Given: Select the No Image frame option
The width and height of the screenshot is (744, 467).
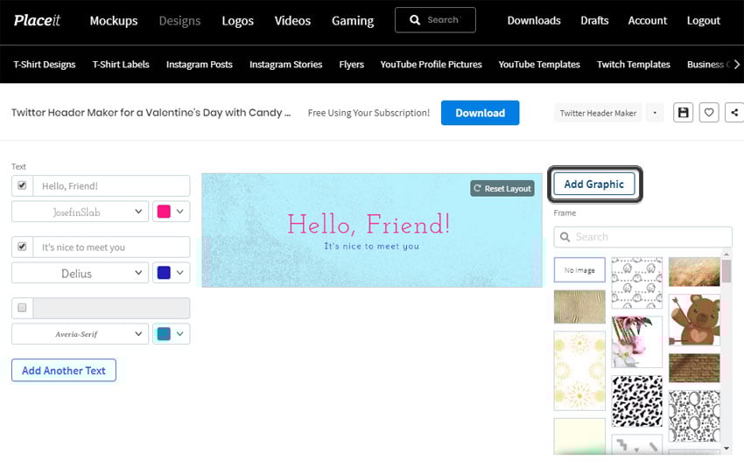Looking at the screenshot, I should 579,269.
